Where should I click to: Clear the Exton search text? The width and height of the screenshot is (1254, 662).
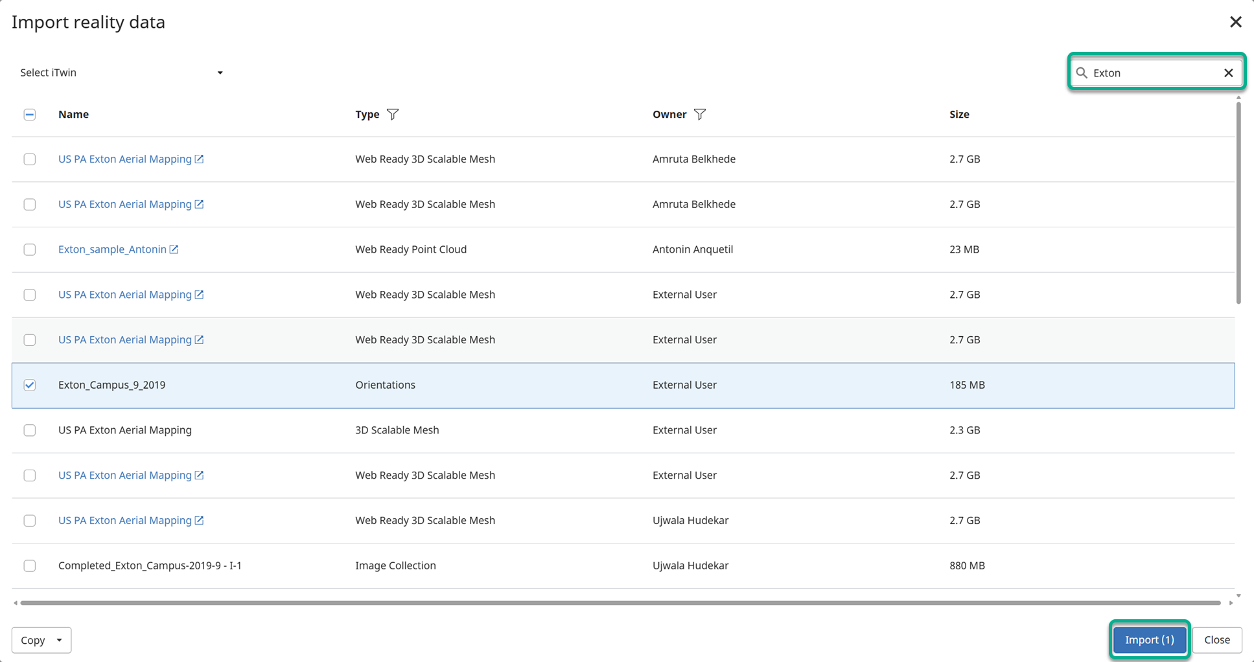(1228, 73)
